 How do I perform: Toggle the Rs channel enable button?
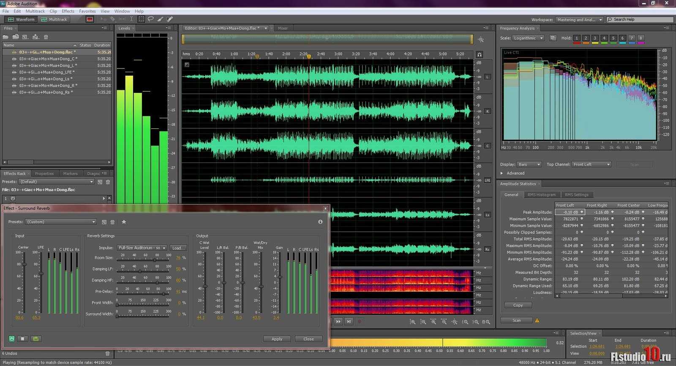pos(487,249)
